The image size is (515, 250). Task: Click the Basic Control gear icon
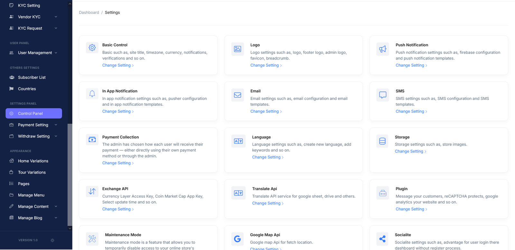tap(92, 48)
